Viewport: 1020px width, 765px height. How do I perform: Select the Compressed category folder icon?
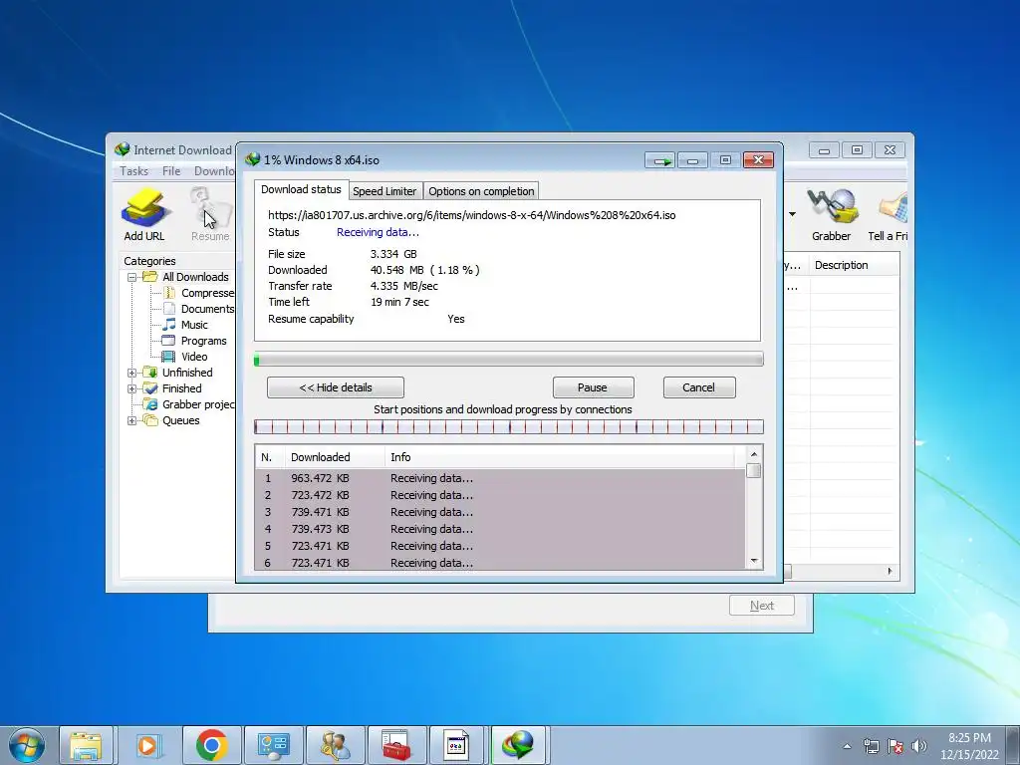pyautogui.click(x=169, y=293)
